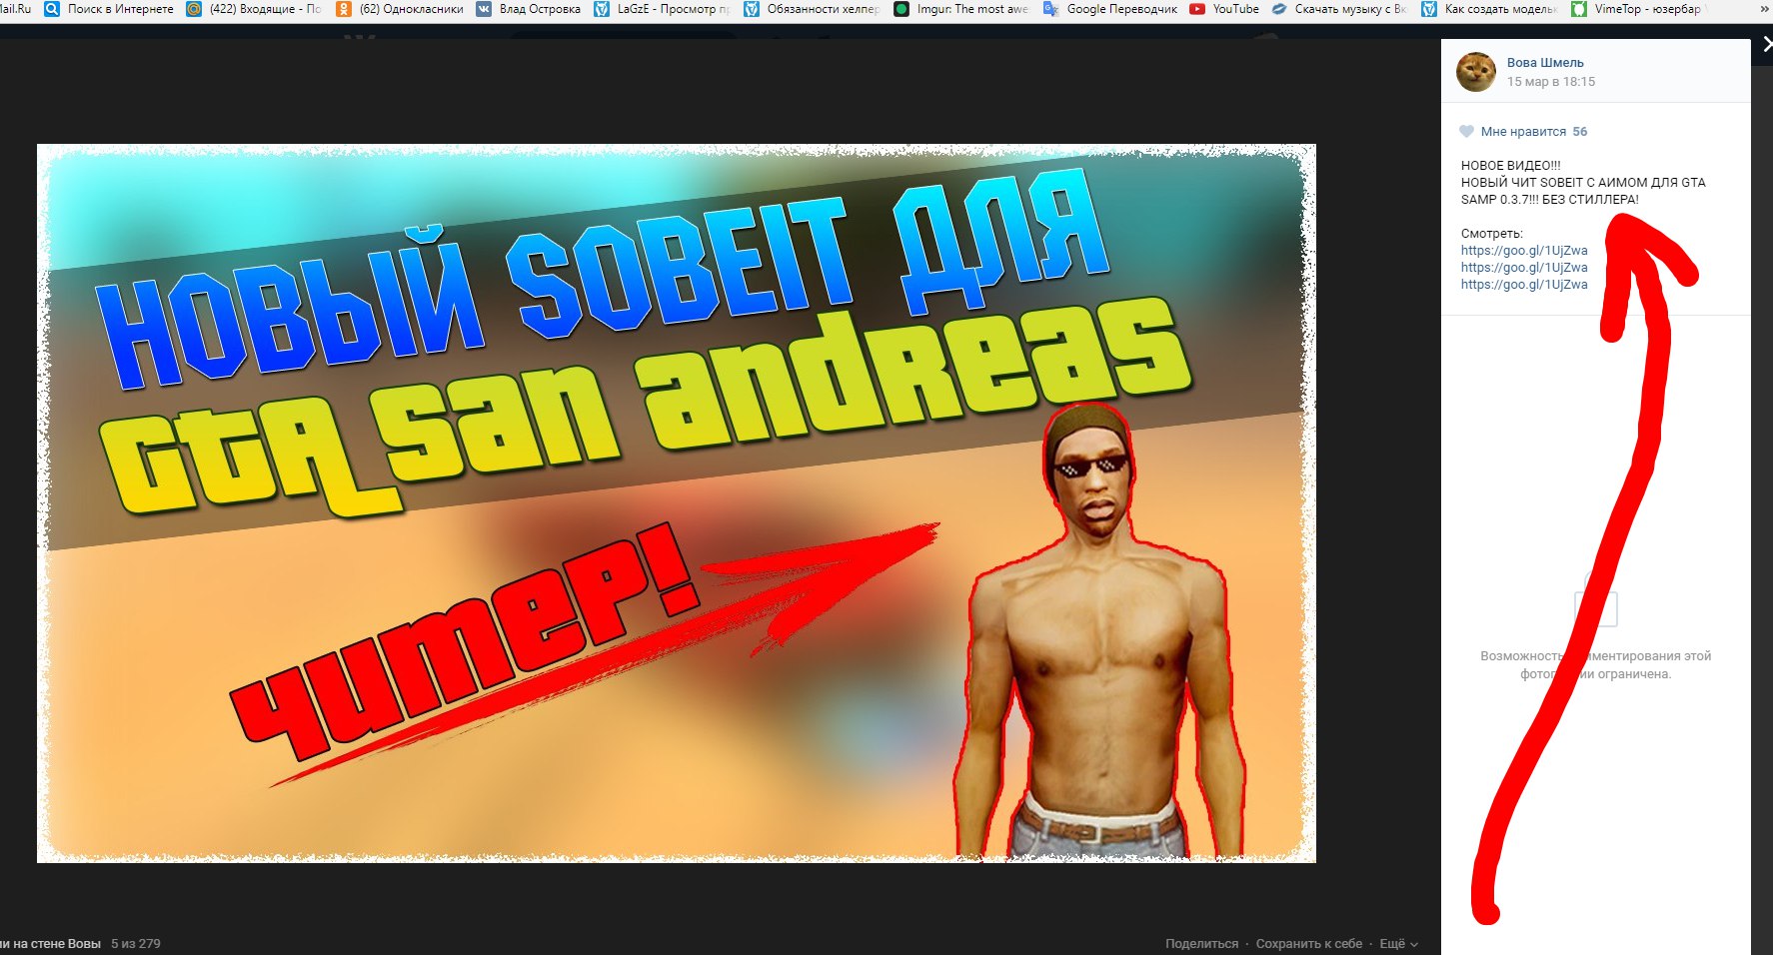Open the LaGzE - Просмотр bookmark
The height and width of the screenshot is (955, 1773).
pyautogui.click(x=663, y=9)
